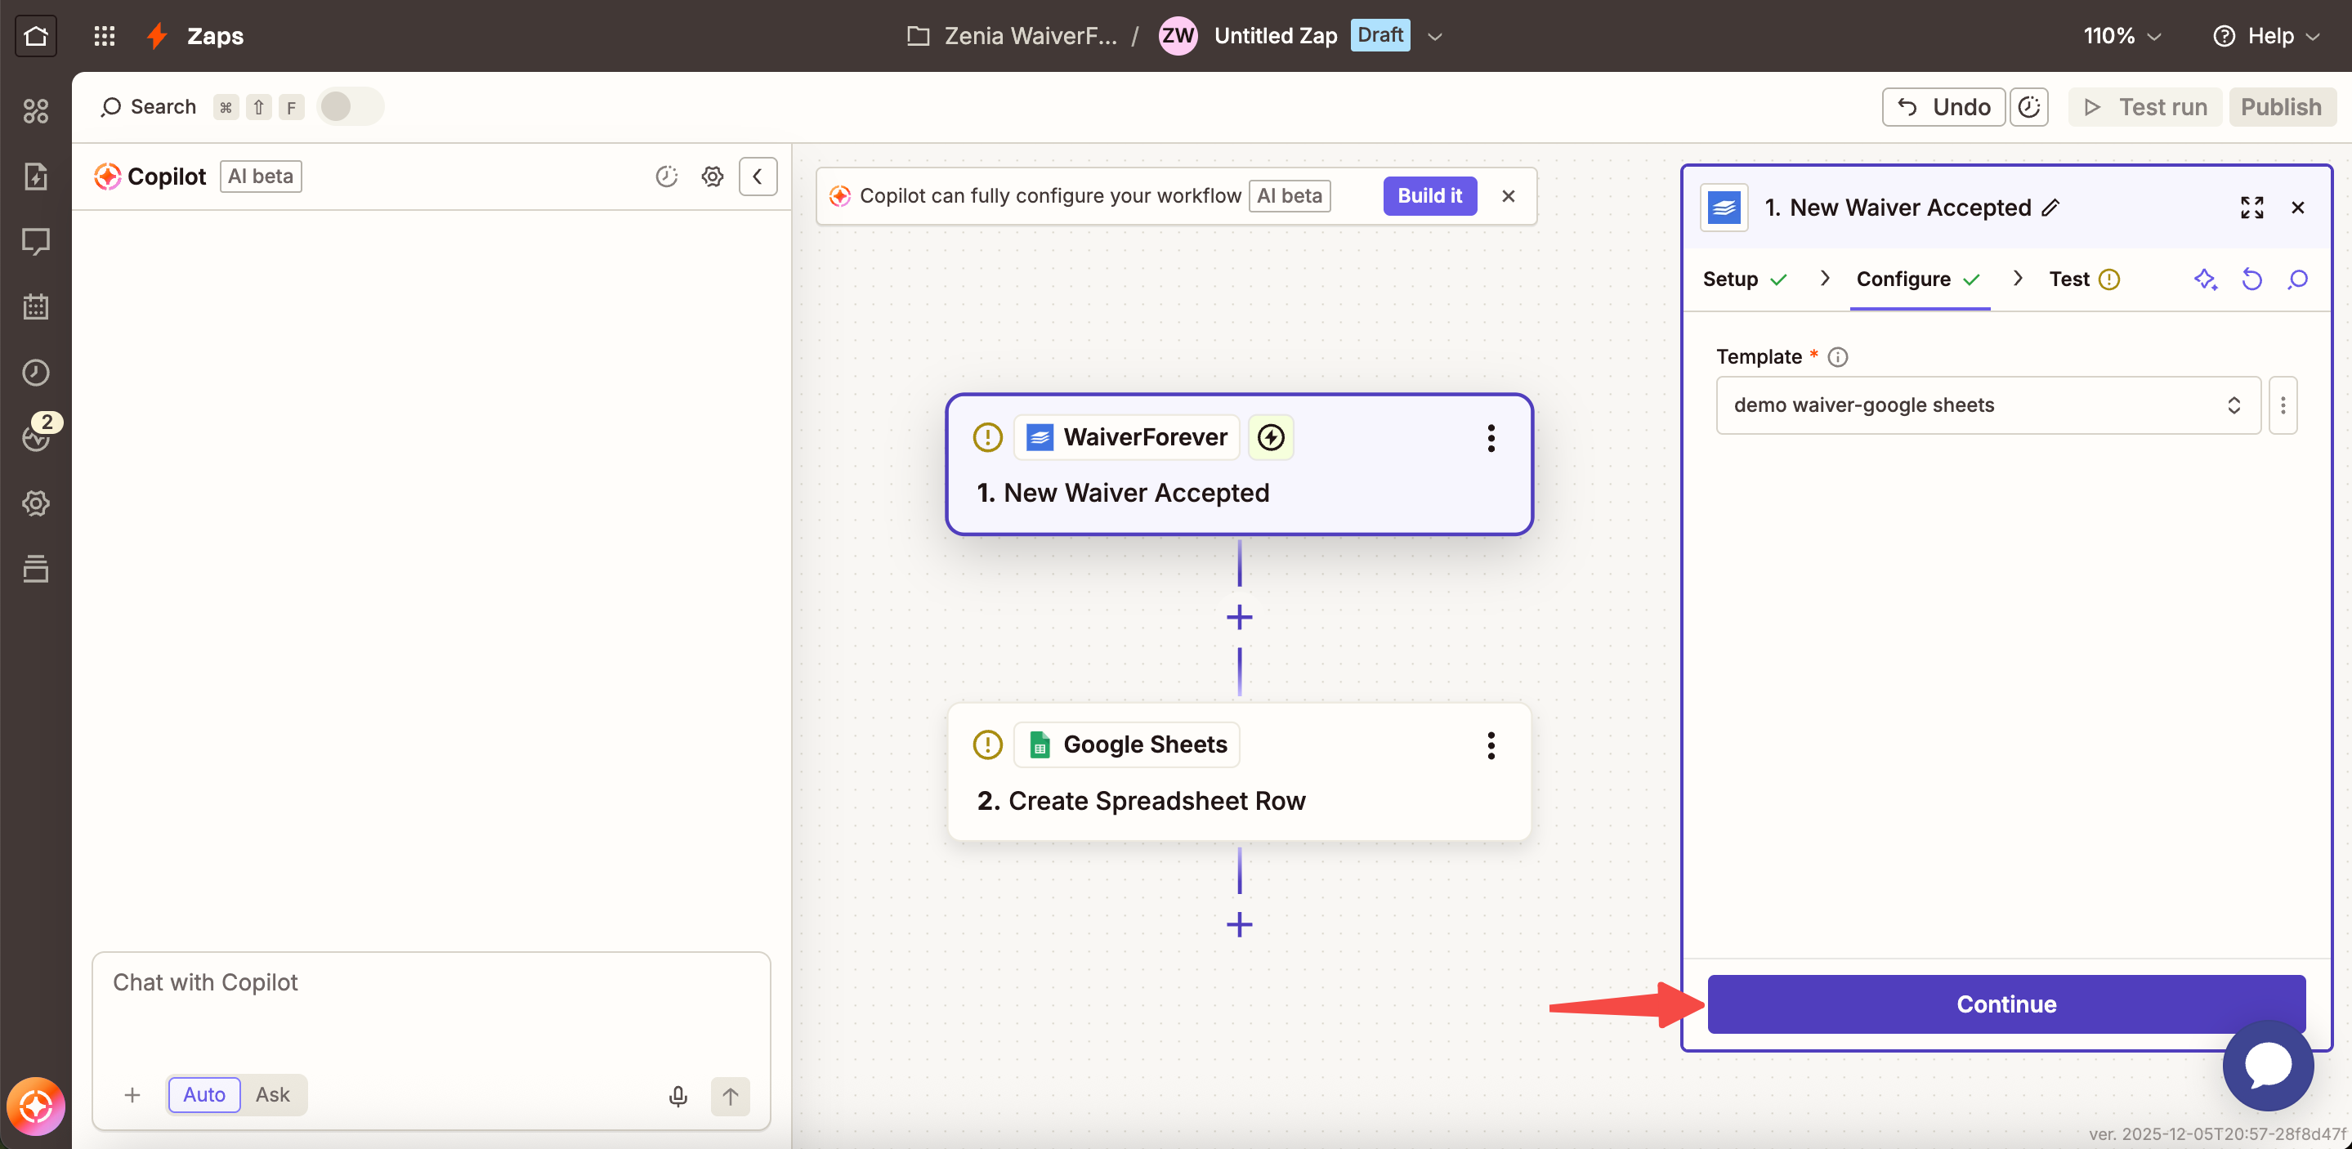This screenshot has width=2352, height=1149.
Task: Select Auto mode in Copilot chat
Action: pyautogui.click(x=203, y=1094)
